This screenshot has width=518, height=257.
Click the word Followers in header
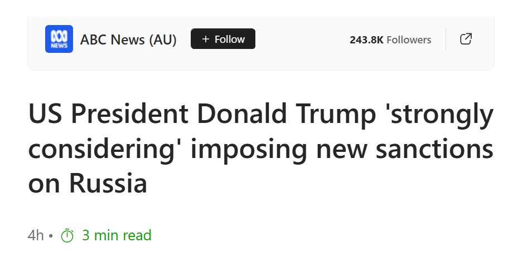coord(409,40)
